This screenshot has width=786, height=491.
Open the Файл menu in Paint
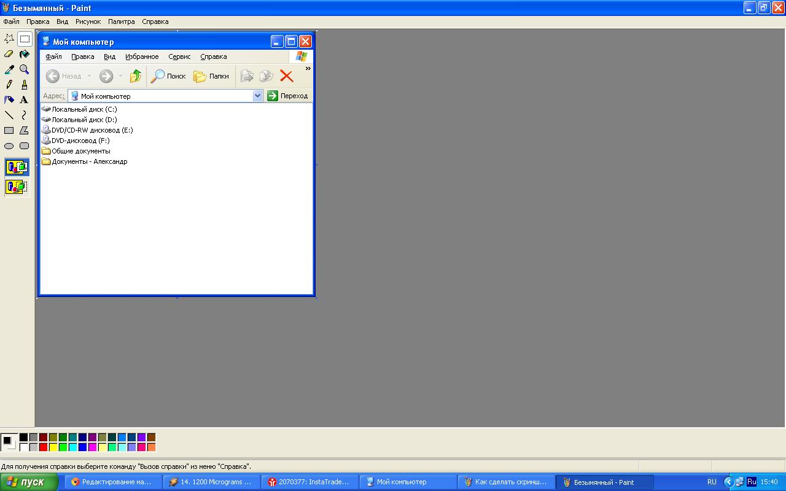(x=11, y=21)
